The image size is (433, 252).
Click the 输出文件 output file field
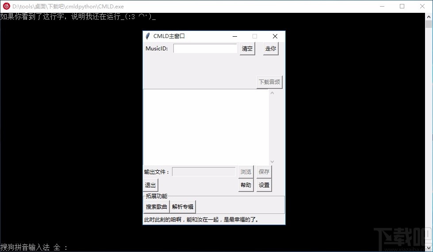[204, 172]
